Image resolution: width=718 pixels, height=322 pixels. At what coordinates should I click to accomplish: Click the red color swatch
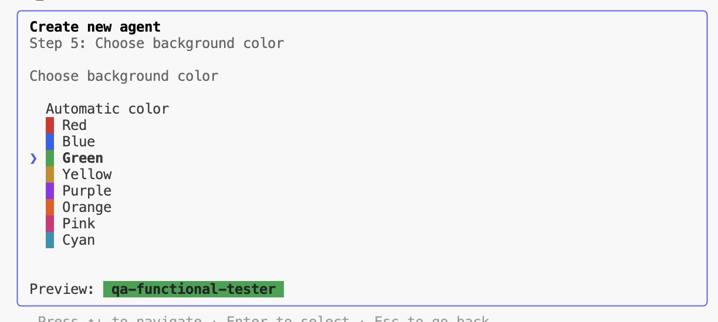[50, 125]
